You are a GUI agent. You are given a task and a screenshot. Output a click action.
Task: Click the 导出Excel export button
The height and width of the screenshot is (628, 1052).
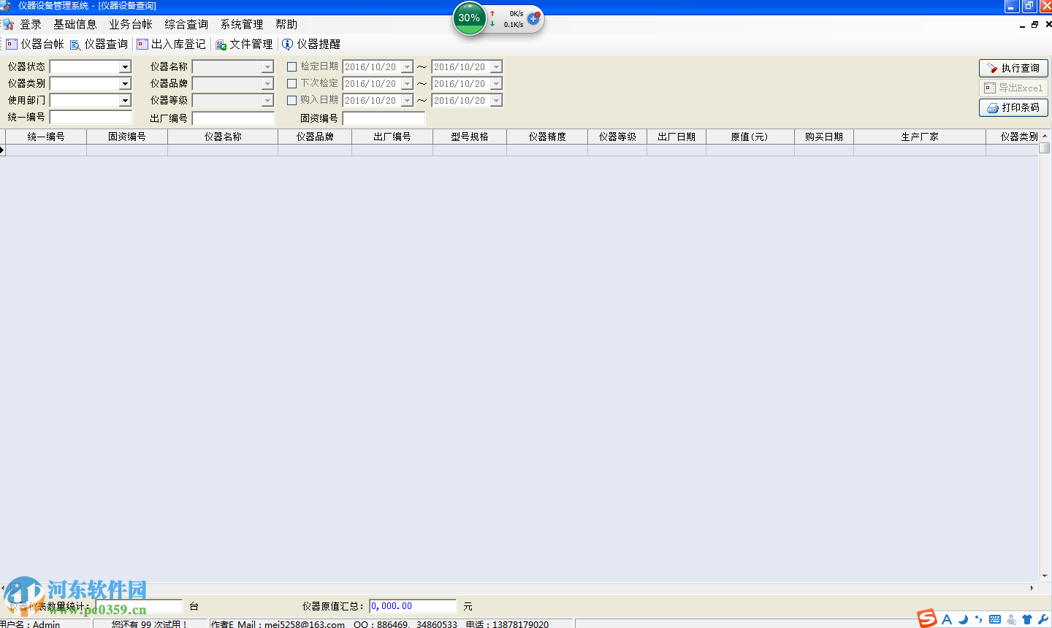1013,87
